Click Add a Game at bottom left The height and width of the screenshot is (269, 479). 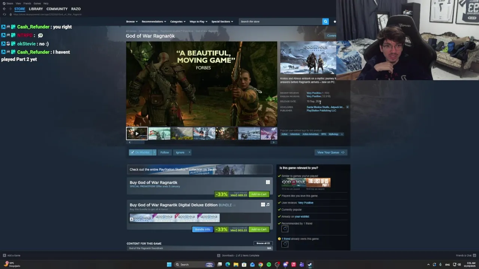coord(12,256)
